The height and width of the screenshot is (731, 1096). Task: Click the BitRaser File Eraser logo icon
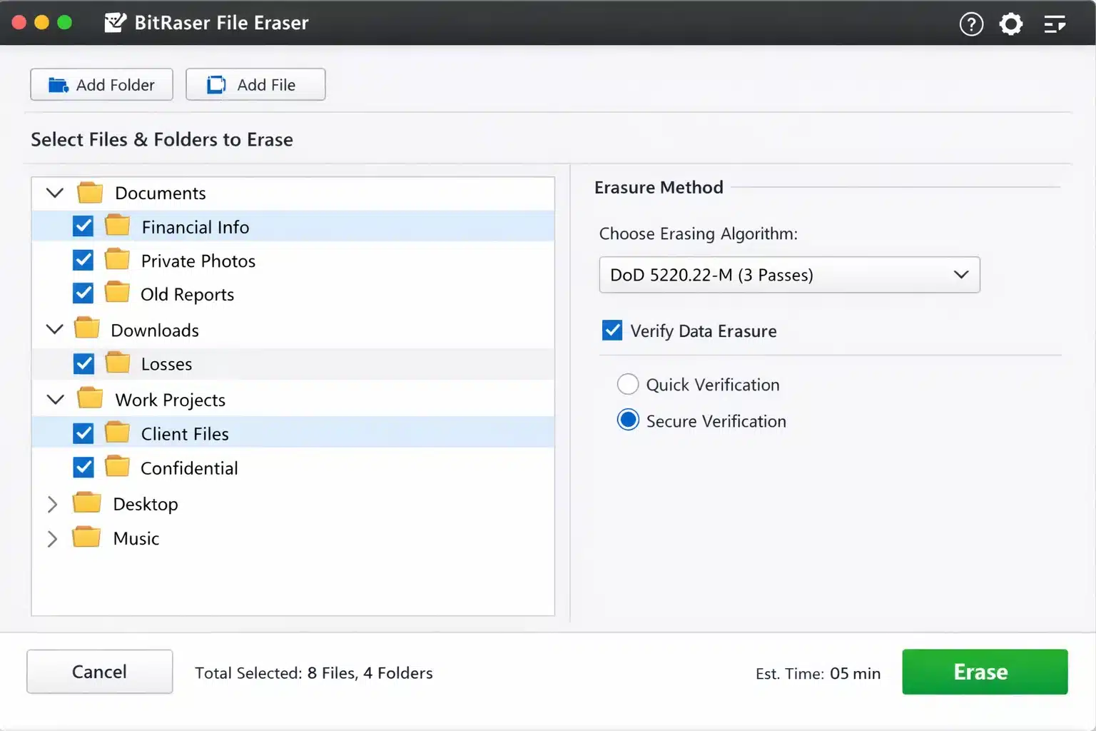115,22
